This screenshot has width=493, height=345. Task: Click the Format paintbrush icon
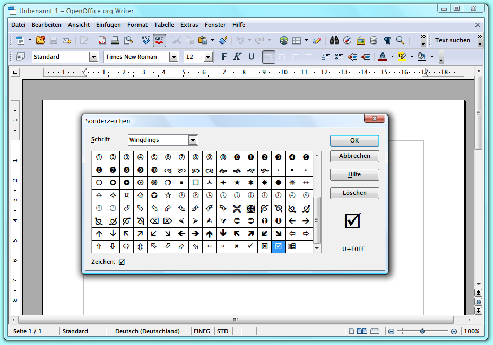click(x=223, y=40)
